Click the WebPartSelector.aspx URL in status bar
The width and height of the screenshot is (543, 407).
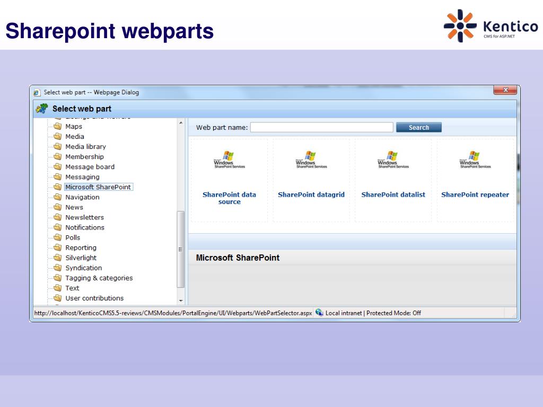tap(173, 313)
